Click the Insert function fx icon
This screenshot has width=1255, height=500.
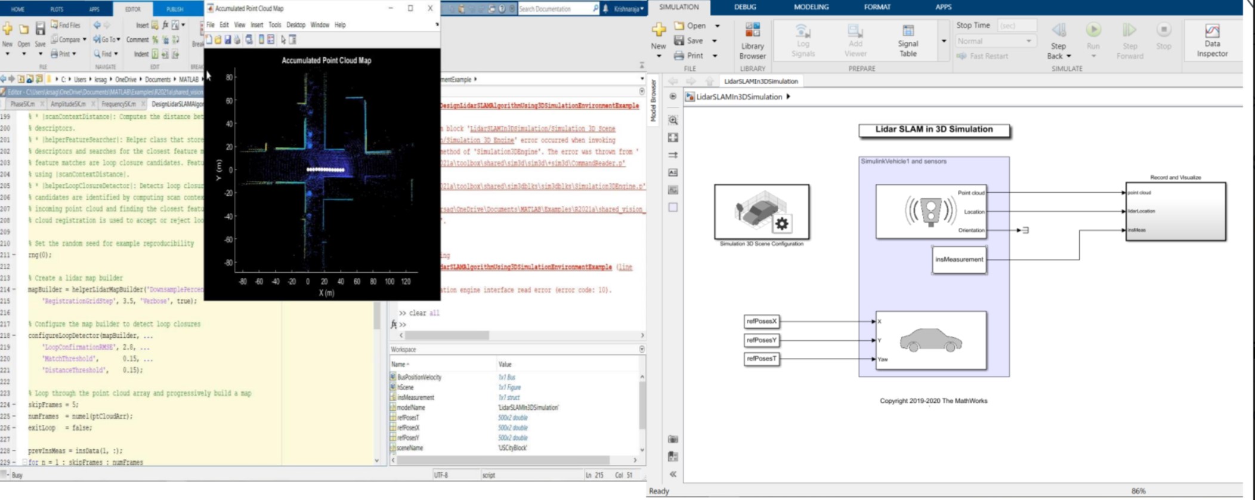pyautogui.click(x=165, y=25)
